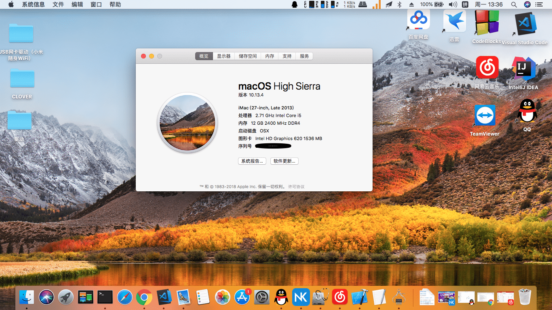552x310 pixels.
Task: Open NetEase Cloud Music in Dock
Action: pos(340,297)
